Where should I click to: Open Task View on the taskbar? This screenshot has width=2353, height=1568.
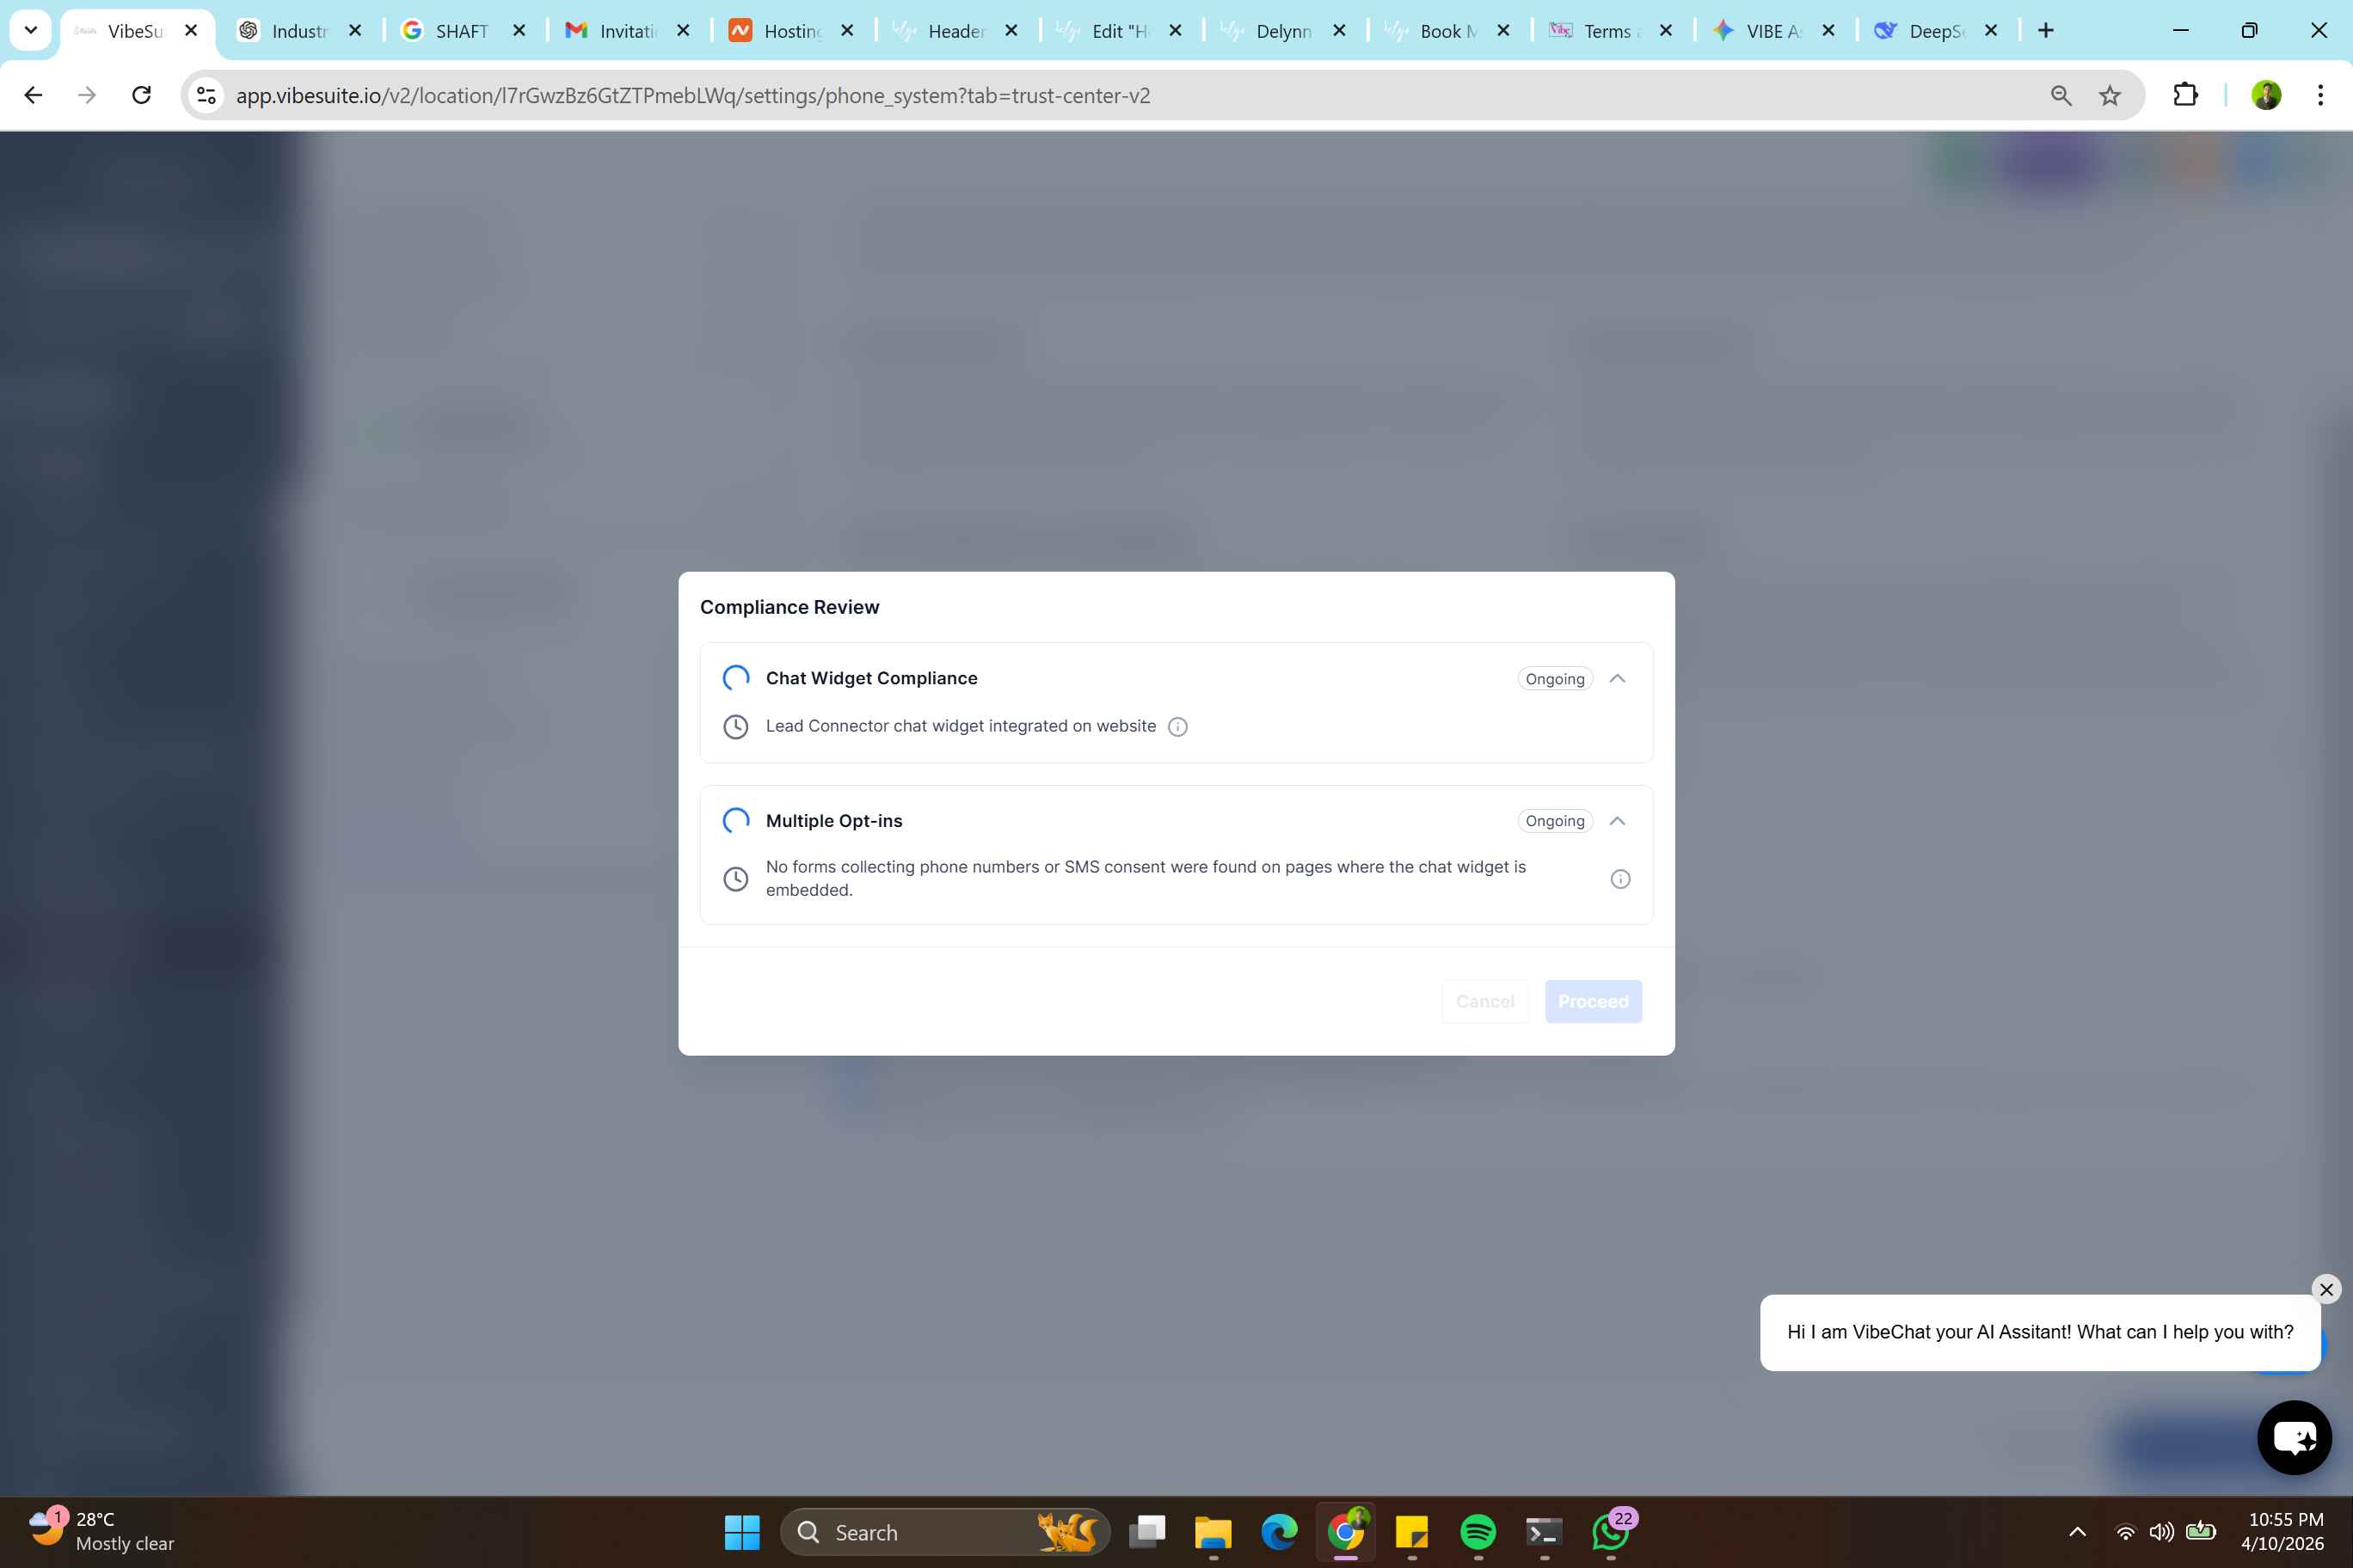coord(1147,1532)
